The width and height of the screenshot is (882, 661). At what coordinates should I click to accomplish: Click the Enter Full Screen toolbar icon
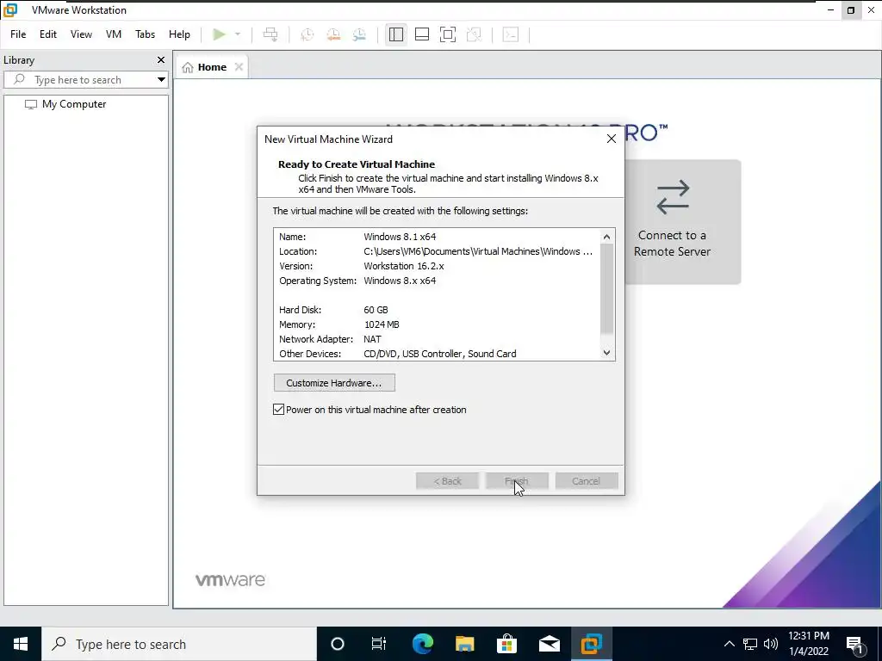coord(448,34)
